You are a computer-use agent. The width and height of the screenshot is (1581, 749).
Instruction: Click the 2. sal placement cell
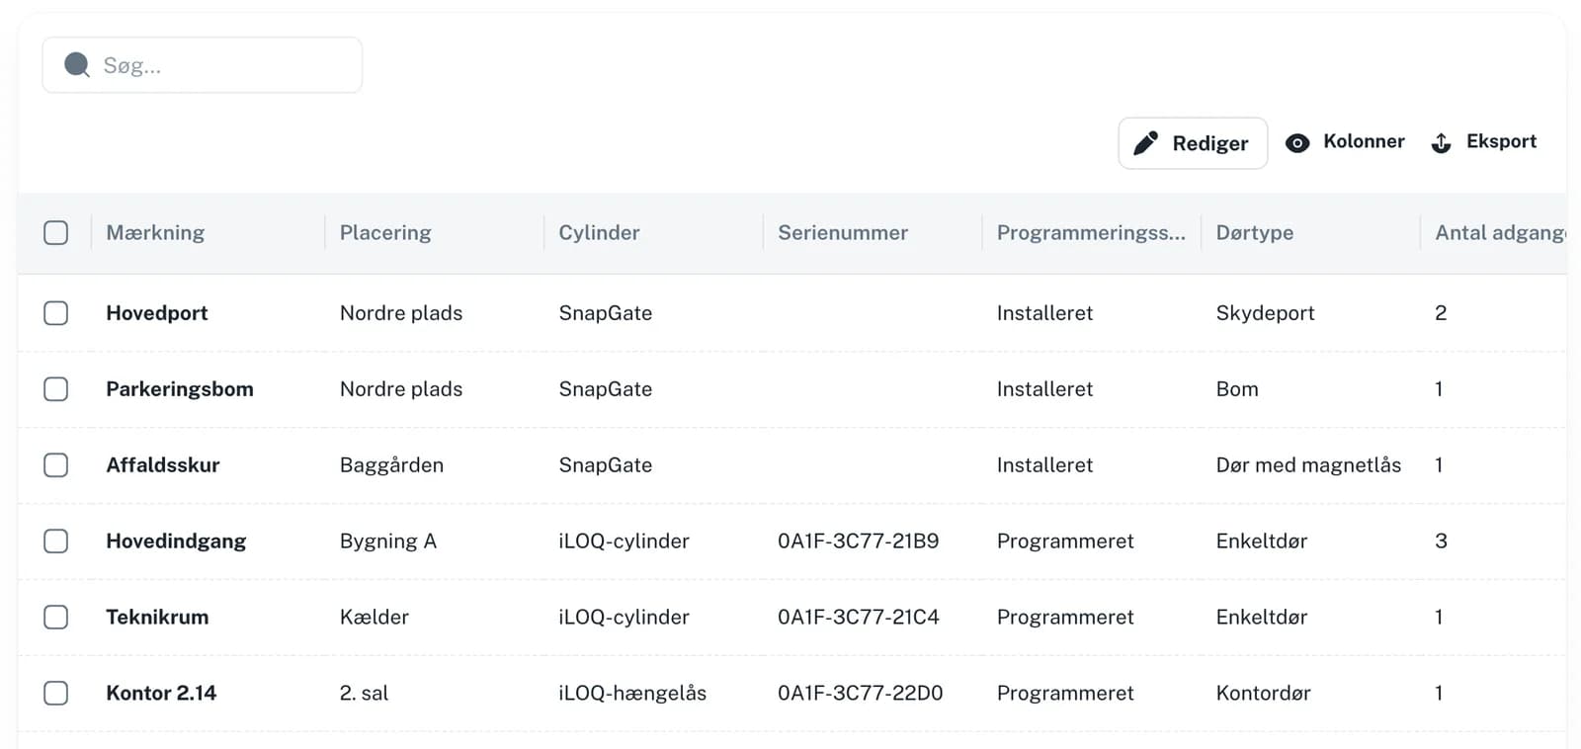coord(364,694)
